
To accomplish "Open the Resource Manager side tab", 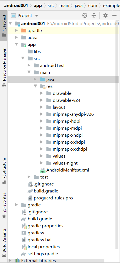I will tap(4, 67).
